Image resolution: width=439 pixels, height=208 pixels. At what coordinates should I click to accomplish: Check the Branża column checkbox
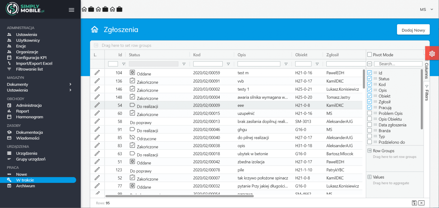370,131
